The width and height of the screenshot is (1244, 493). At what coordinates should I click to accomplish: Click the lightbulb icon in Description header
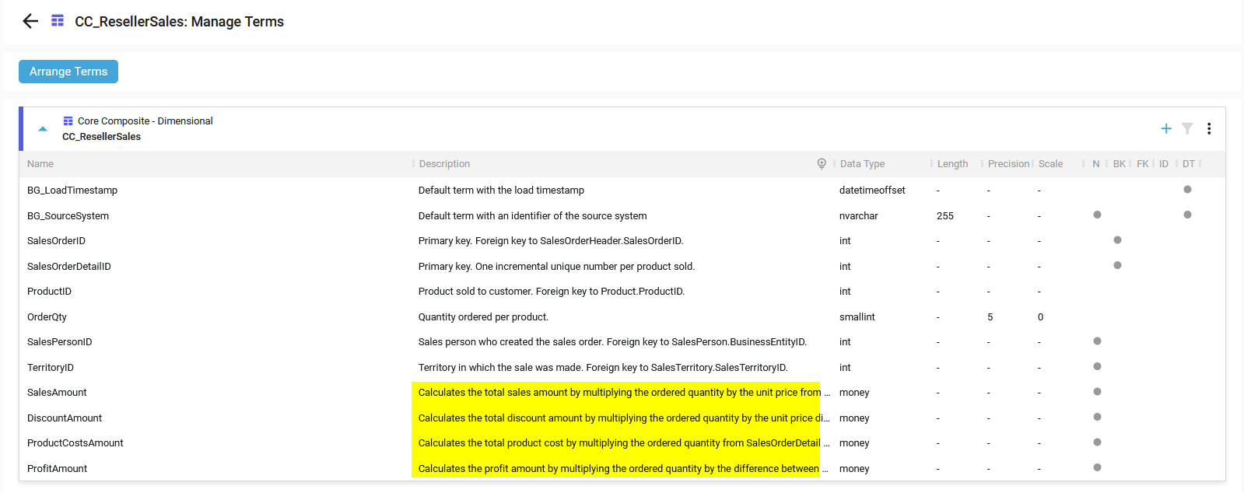click(822, 163)
